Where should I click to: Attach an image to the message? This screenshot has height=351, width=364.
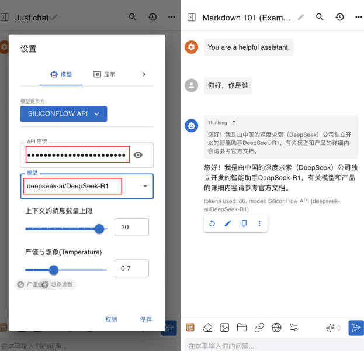225,328
